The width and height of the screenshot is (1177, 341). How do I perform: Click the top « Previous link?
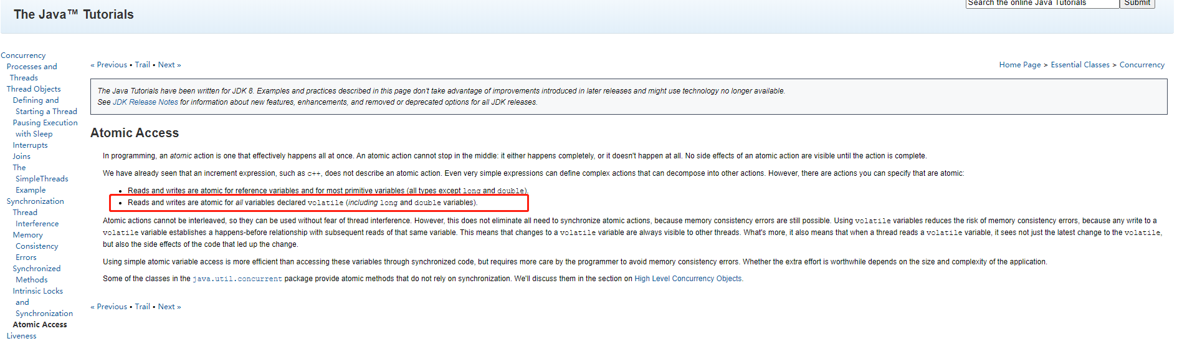[x=108, y=65]
